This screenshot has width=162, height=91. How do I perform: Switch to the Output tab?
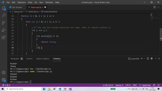coord(29,59)
